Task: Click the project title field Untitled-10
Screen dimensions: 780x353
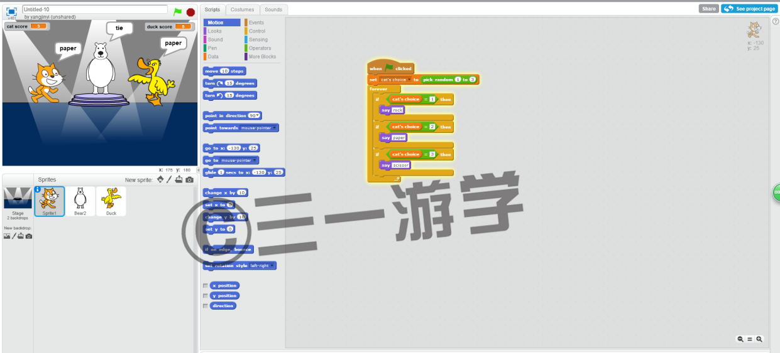Action: coord(95,9)
